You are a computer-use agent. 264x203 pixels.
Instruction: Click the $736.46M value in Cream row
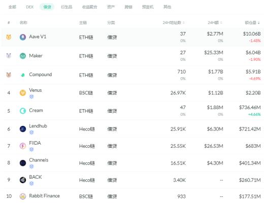click(250, 108)
